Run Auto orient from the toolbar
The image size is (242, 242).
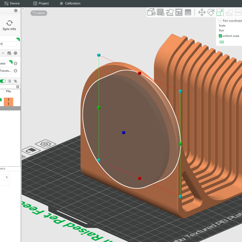tap(170, 12)
